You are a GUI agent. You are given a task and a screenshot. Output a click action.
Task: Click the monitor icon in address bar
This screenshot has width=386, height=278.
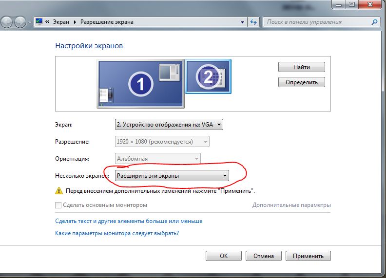click(x=39, y=22)
